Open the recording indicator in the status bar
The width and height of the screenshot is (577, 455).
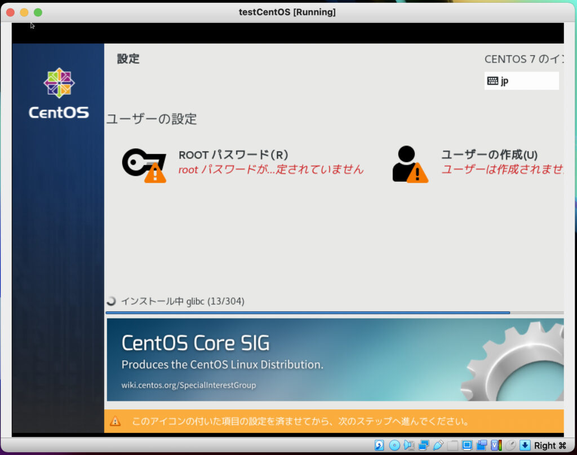(482, 445)
